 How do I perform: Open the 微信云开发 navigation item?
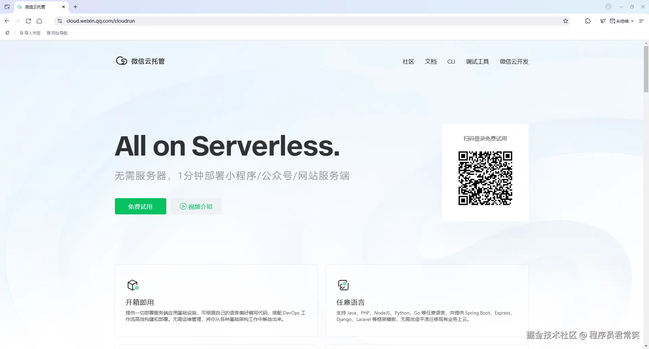(514, 62)
